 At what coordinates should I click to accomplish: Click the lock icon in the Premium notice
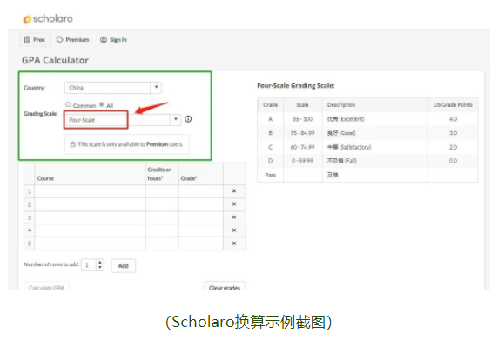click(x=73, y=144)
